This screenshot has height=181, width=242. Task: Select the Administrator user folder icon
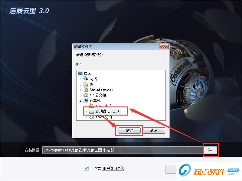tap(86, 90)
